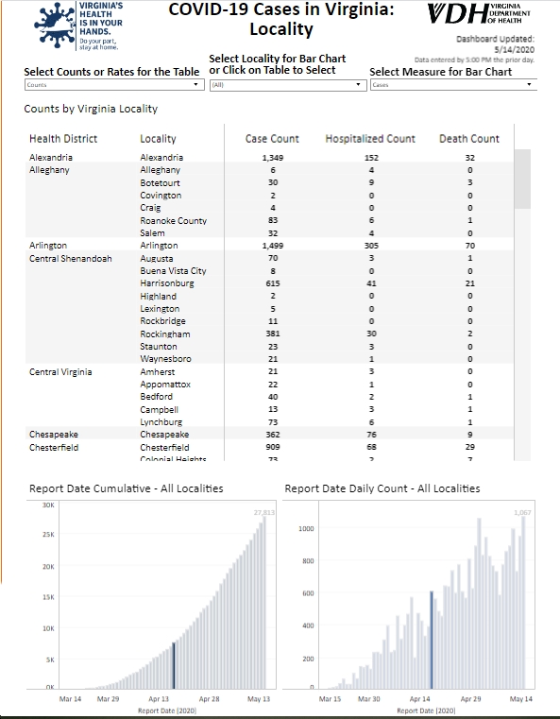The height and width of the screenshot is (719, 560).
Task: Open the Select Measure for Bar Chart dropdown
Action: [453, 85]
